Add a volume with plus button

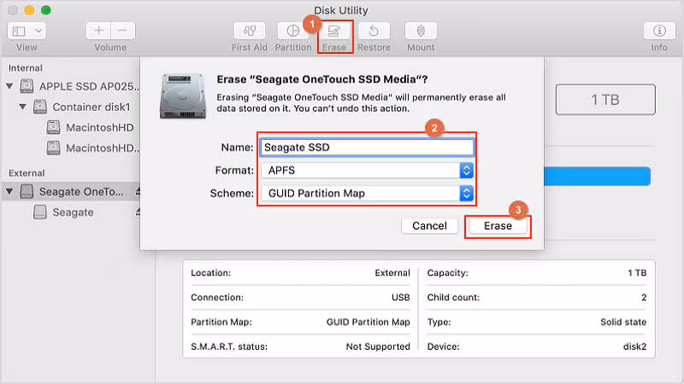[x=98, y=31]
